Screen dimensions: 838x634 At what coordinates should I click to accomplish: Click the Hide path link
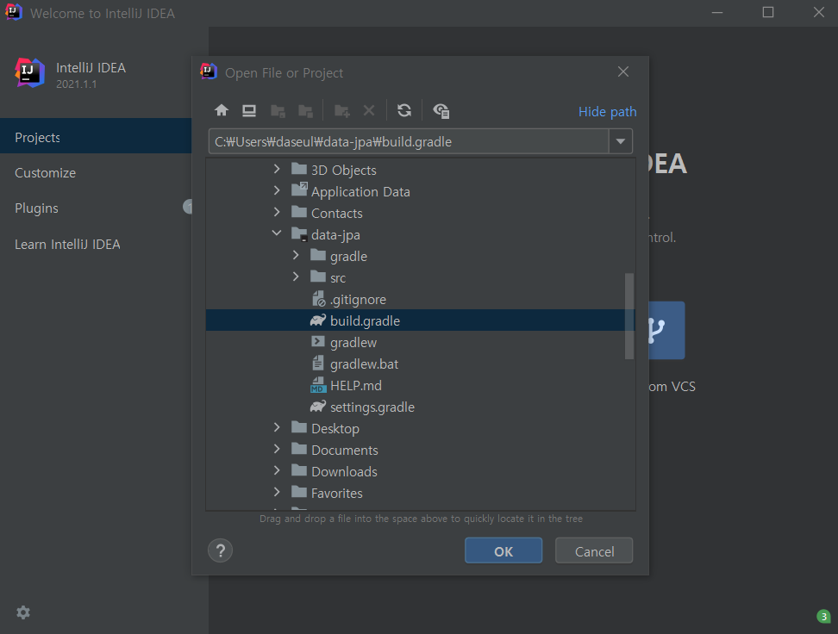[x=607, y=112]
